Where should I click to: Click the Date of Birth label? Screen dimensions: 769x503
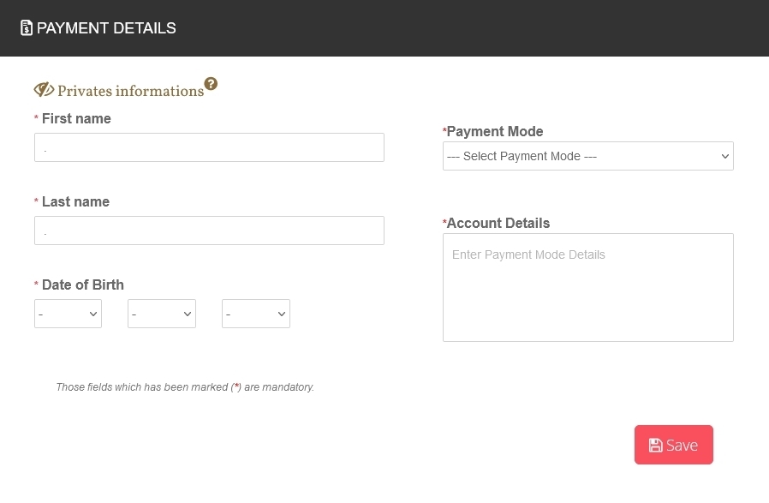82,284
